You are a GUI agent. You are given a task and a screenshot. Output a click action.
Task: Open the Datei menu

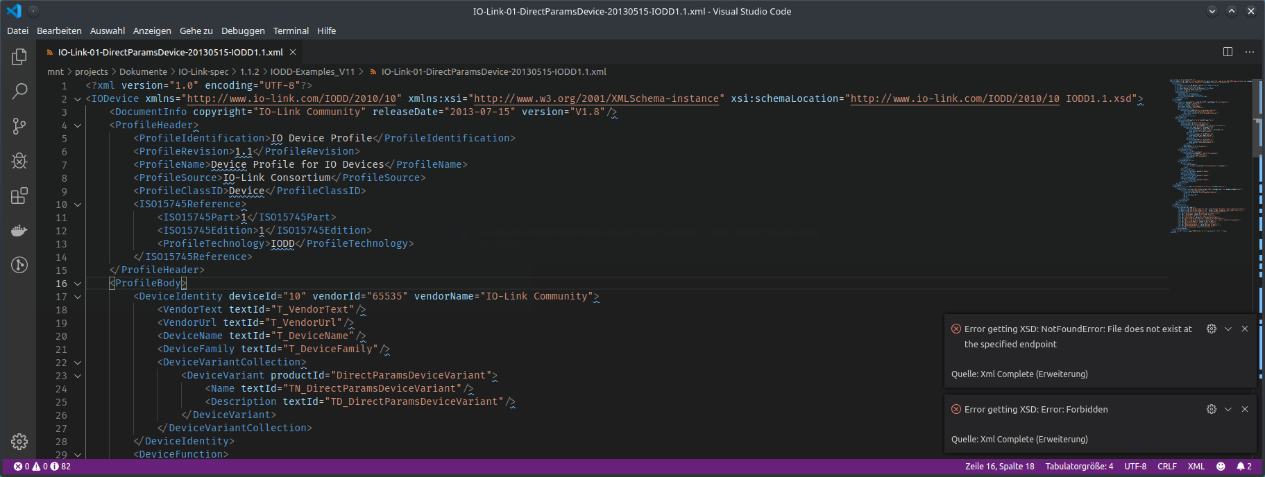pos(17,31)
